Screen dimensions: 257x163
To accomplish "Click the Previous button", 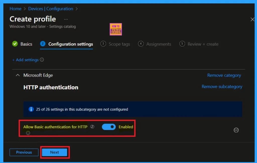I will (24, 152).
